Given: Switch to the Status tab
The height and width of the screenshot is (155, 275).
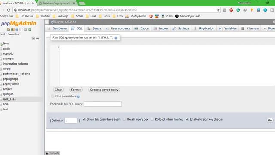Looking at the screenshot, I should click(x=94, y=28).
